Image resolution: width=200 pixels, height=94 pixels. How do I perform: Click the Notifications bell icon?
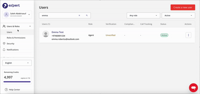click(4, 50)
